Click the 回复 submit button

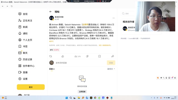pos(111,63)
